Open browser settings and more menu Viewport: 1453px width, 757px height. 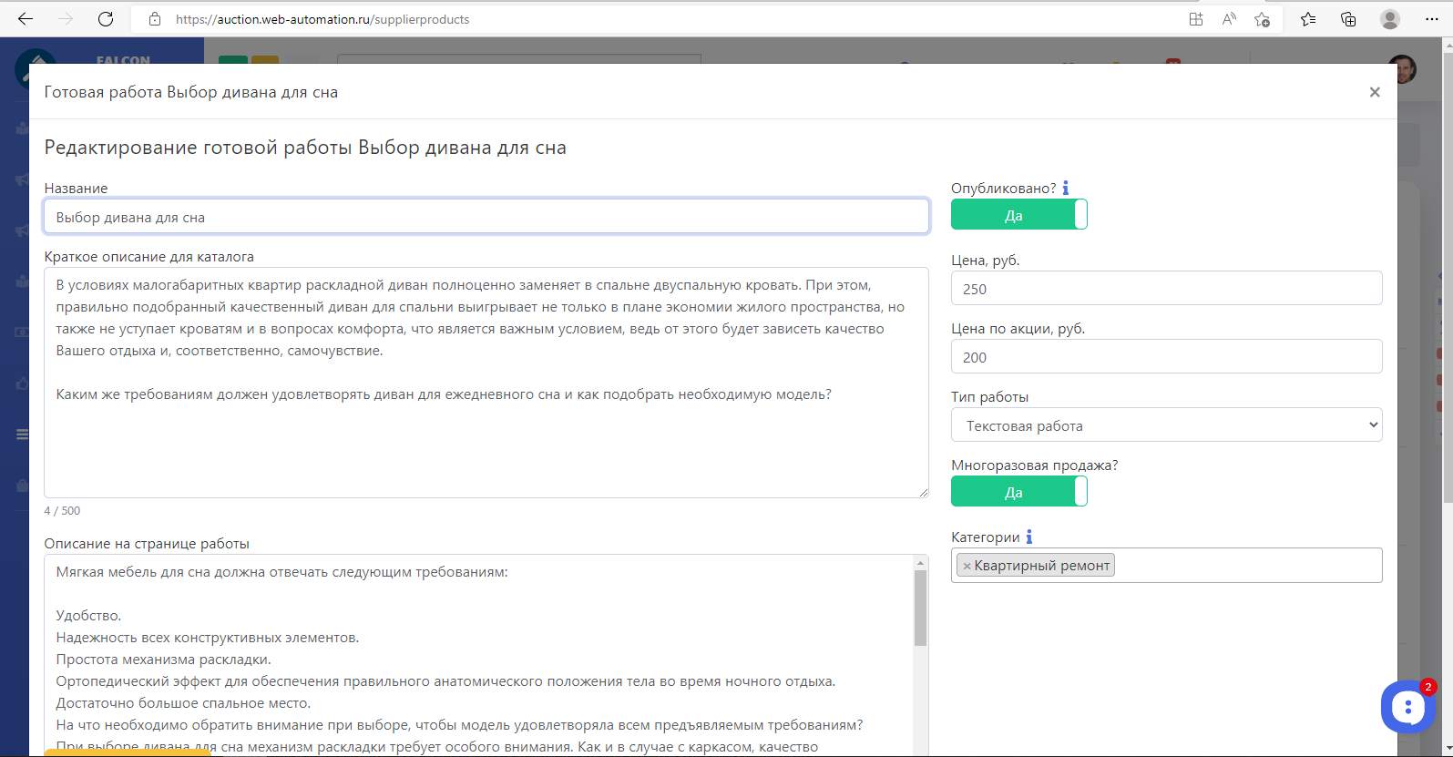pyautogui.click(x=1431, y=19)
